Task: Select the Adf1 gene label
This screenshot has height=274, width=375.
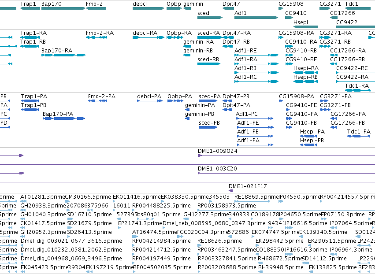Action: (240, 13)
